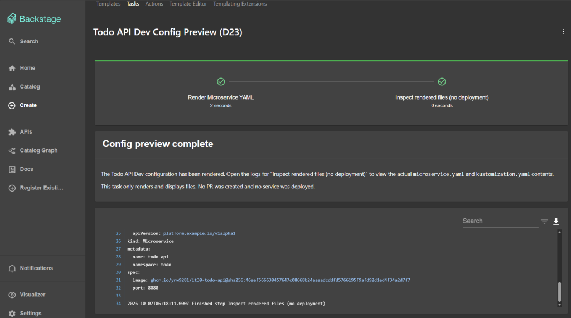
Task: Click the 'spec:' log line
Action: pos(134,272)
